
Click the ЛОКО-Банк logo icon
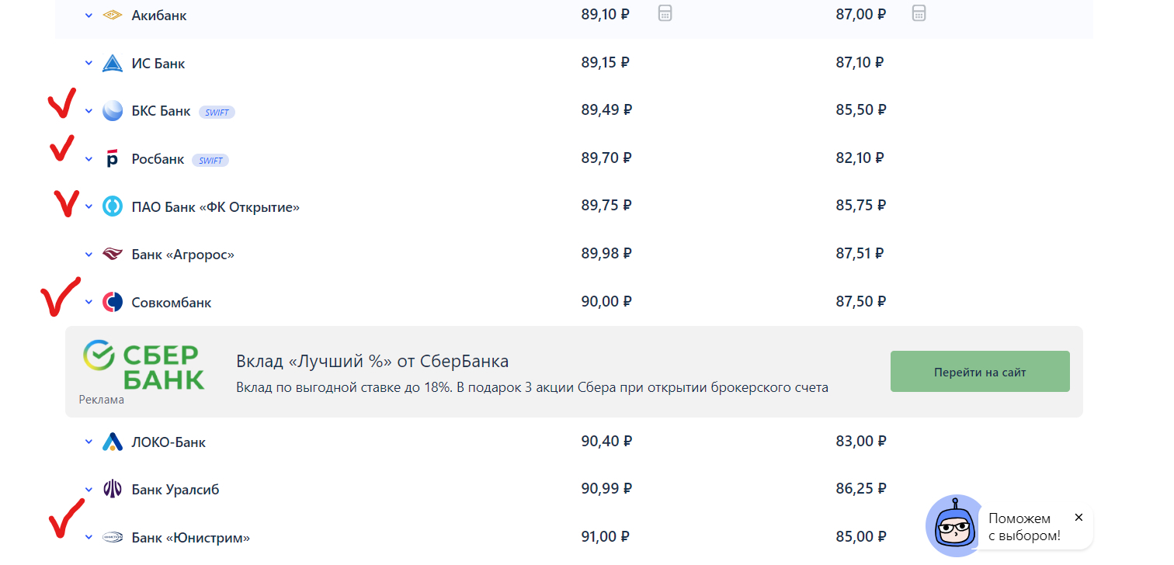point(113,442)
